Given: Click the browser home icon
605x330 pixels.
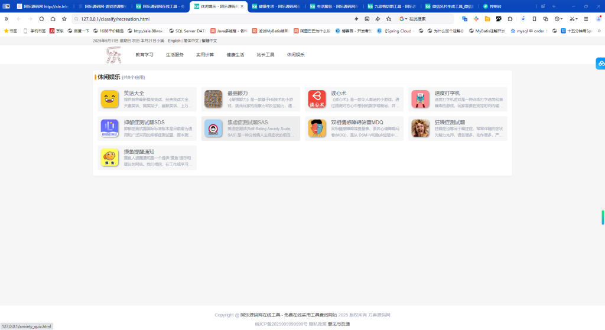Looking at the screenshot, I should click(x=53, y=19).
